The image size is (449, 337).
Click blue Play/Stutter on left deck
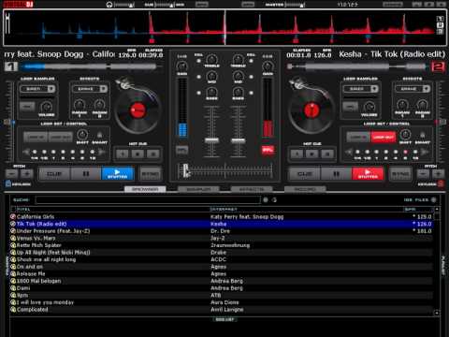coord(118,173)
